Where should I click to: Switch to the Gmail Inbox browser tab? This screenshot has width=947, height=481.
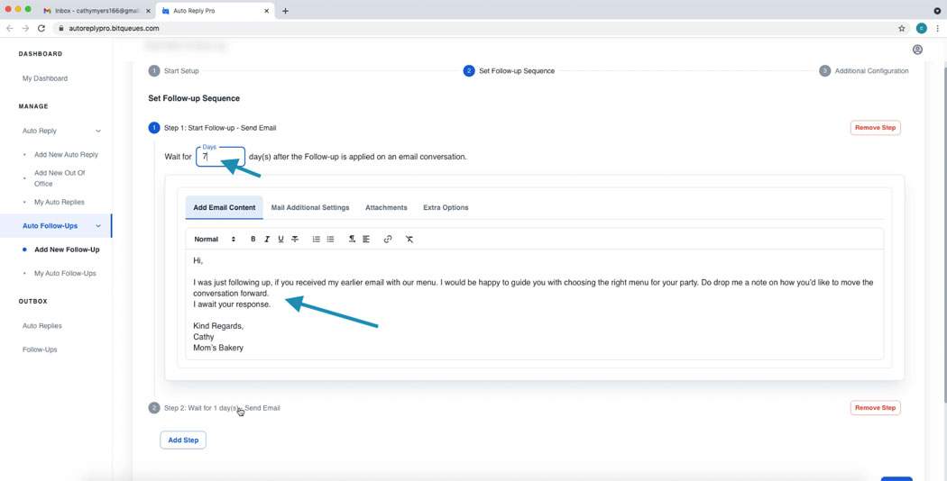pos(97,11)
